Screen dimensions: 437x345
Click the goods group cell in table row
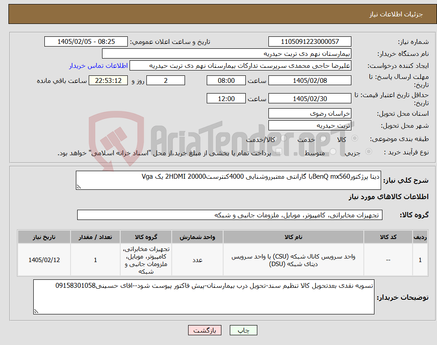coord(146,260)
